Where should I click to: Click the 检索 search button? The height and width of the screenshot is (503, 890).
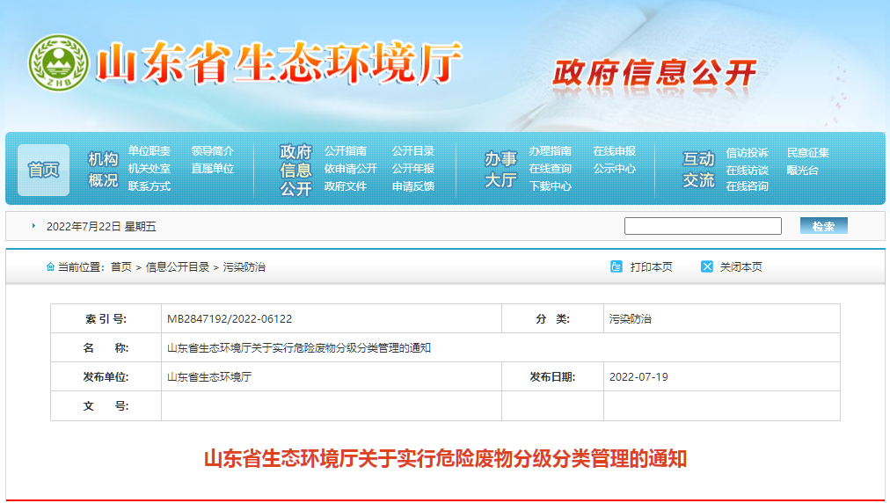click(823, 226)
